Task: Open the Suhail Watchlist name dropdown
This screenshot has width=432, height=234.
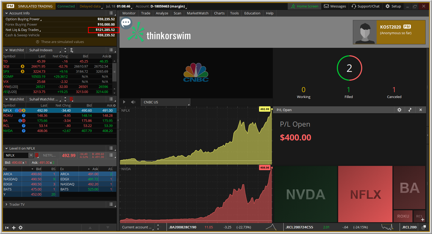Action: click(x=43, y=99)
